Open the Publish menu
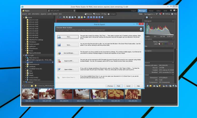 tap(55, 14)
